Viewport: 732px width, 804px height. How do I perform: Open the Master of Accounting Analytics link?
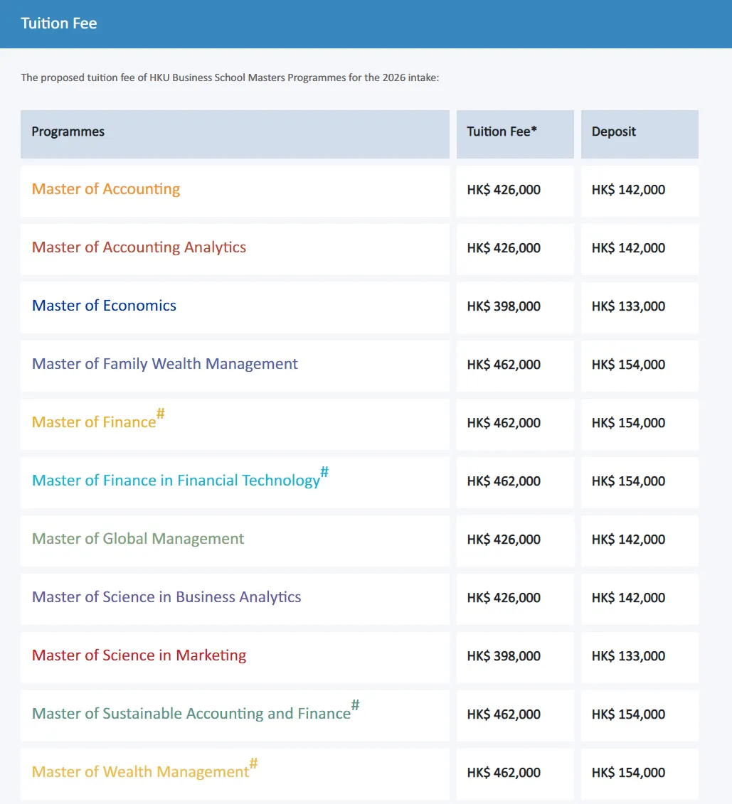(139, 247)
